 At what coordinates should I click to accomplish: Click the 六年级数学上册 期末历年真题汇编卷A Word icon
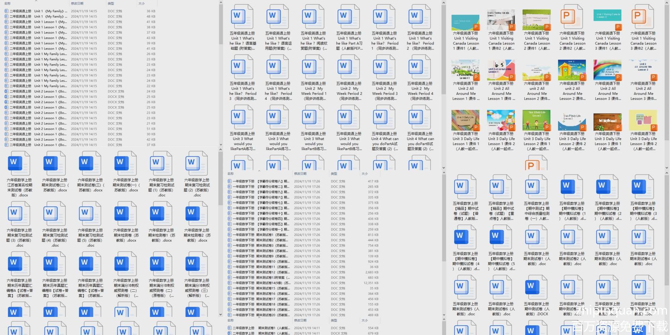pos(19,264)
